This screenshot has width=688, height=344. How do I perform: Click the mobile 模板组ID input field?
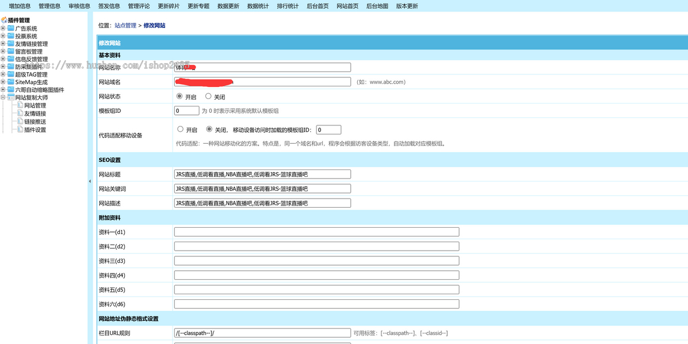(329, 130)
